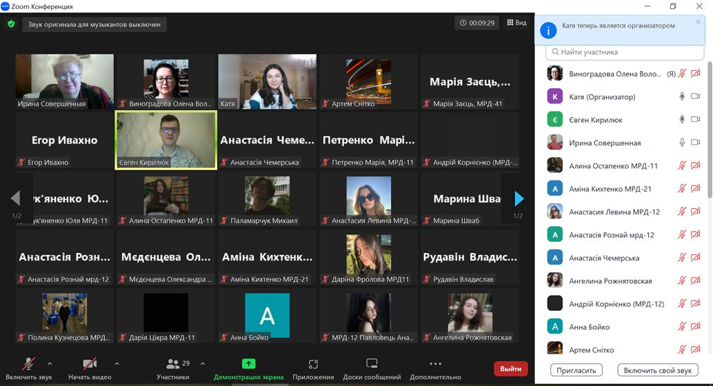Click avatar of Катя (Организатор) in list
This screenshot has width=713, height=386.
pyautogui.click(x=555, y=96)
